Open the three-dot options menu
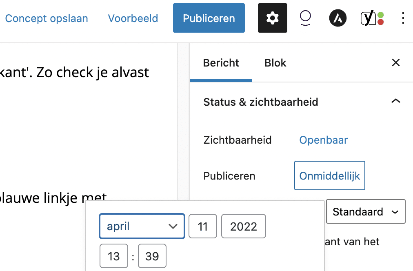 click(x=403, y=18)
